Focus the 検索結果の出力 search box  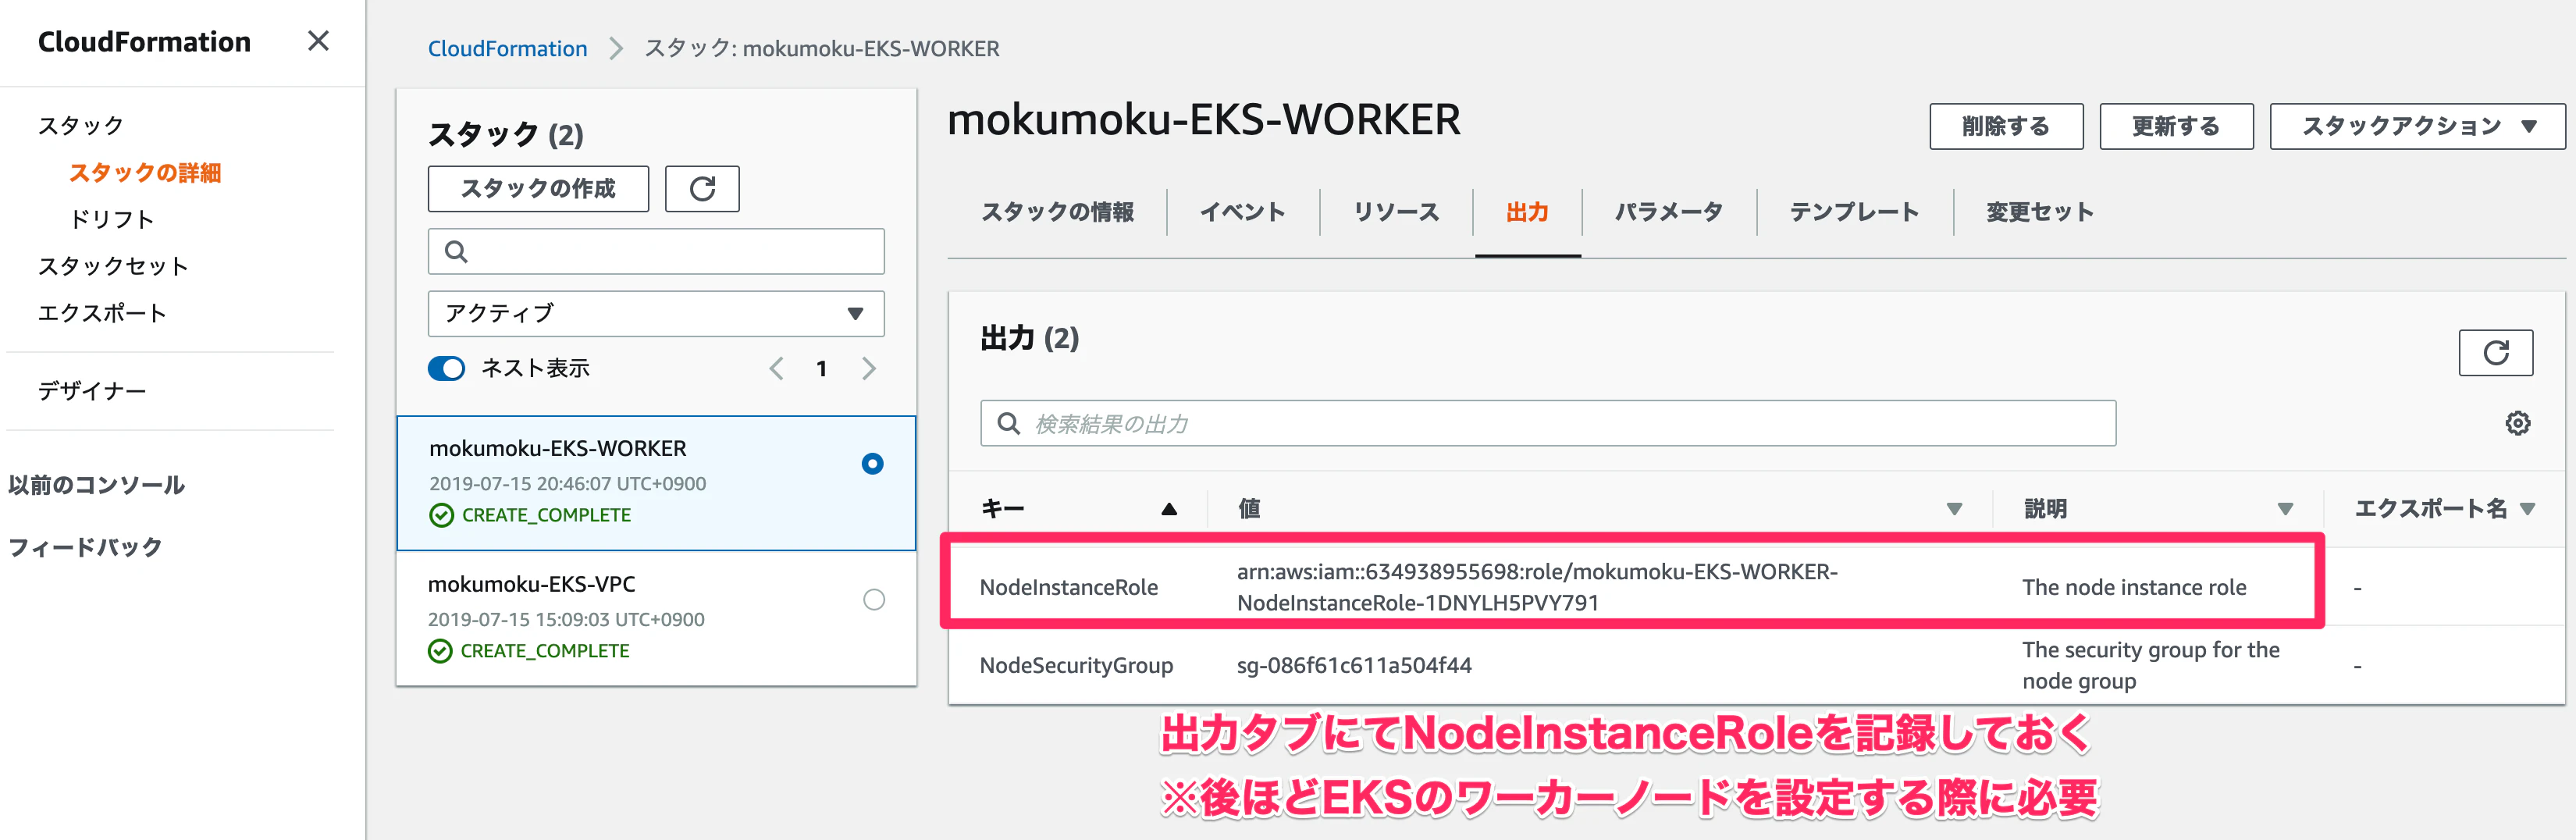click(x=1547, y=424)
